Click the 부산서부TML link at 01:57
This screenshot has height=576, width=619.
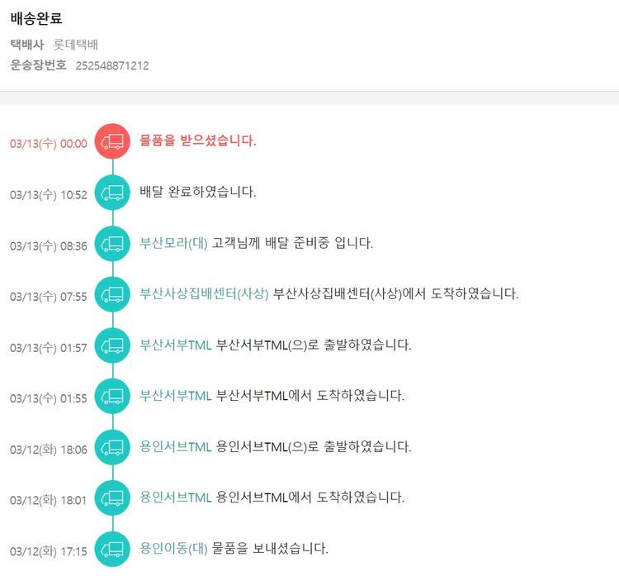(x=176, y=345)
